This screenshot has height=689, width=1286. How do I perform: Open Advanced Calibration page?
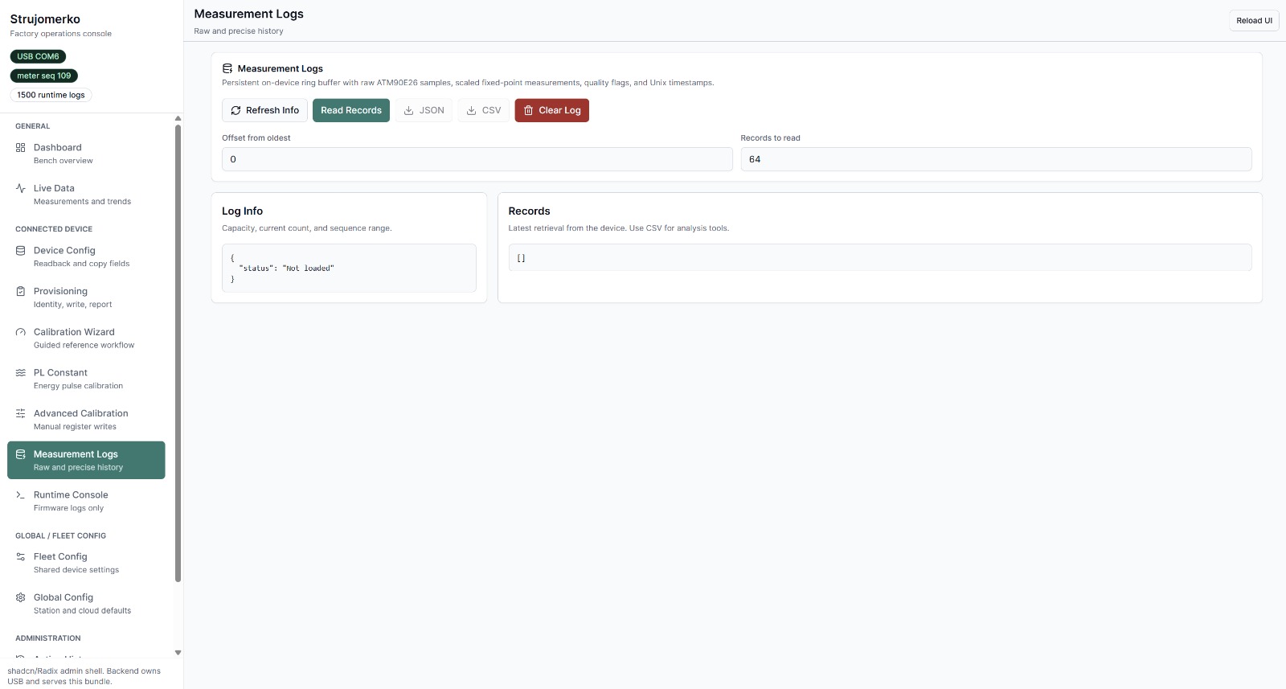tap(86, 420)
